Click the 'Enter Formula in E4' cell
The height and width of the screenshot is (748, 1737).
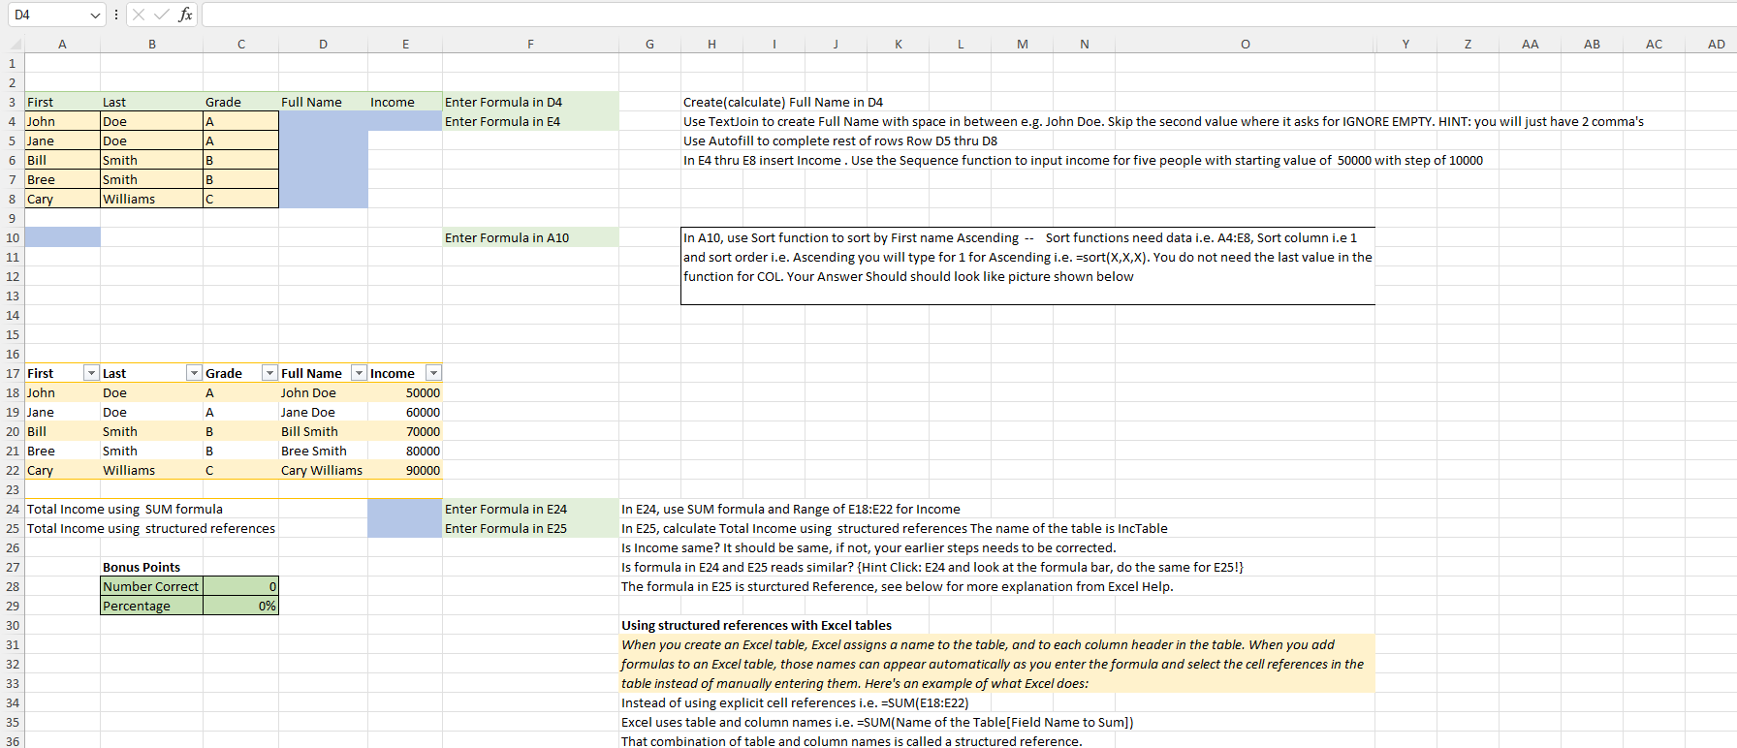coord(530,121)
